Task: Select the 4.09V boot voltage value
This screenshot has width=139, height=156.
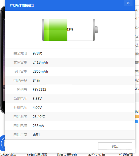Action: (x=37, y=108)
